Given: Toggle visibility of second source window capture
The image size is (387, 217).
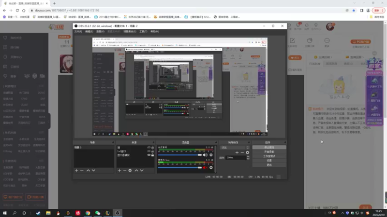Looking at the screenshot, I should (x=149, y=151).
